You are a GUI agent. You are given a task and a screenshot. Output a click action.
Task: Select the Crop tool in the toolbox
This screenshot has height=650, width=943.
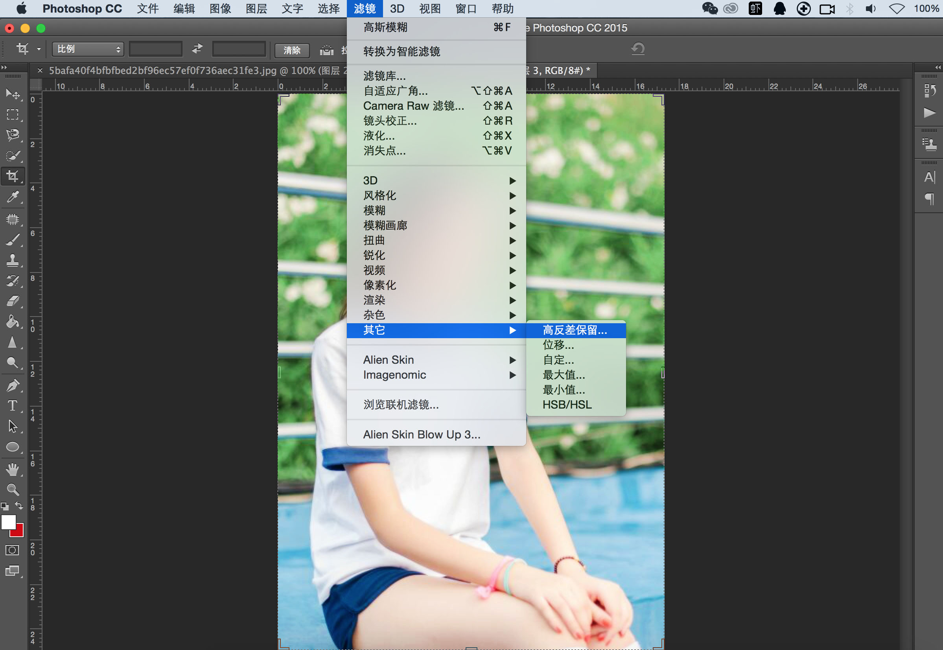(13, 176)
